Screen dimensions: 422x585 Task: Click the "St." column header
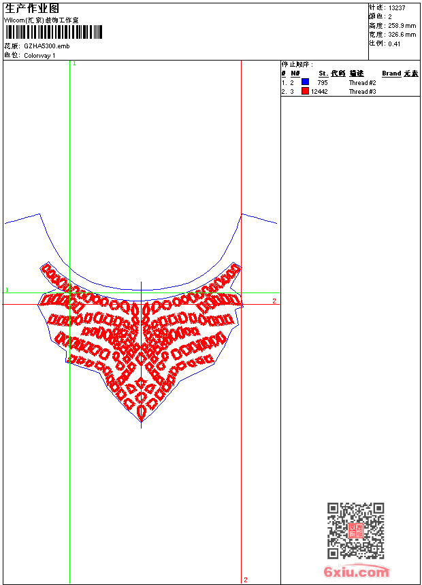pos(323,73)
